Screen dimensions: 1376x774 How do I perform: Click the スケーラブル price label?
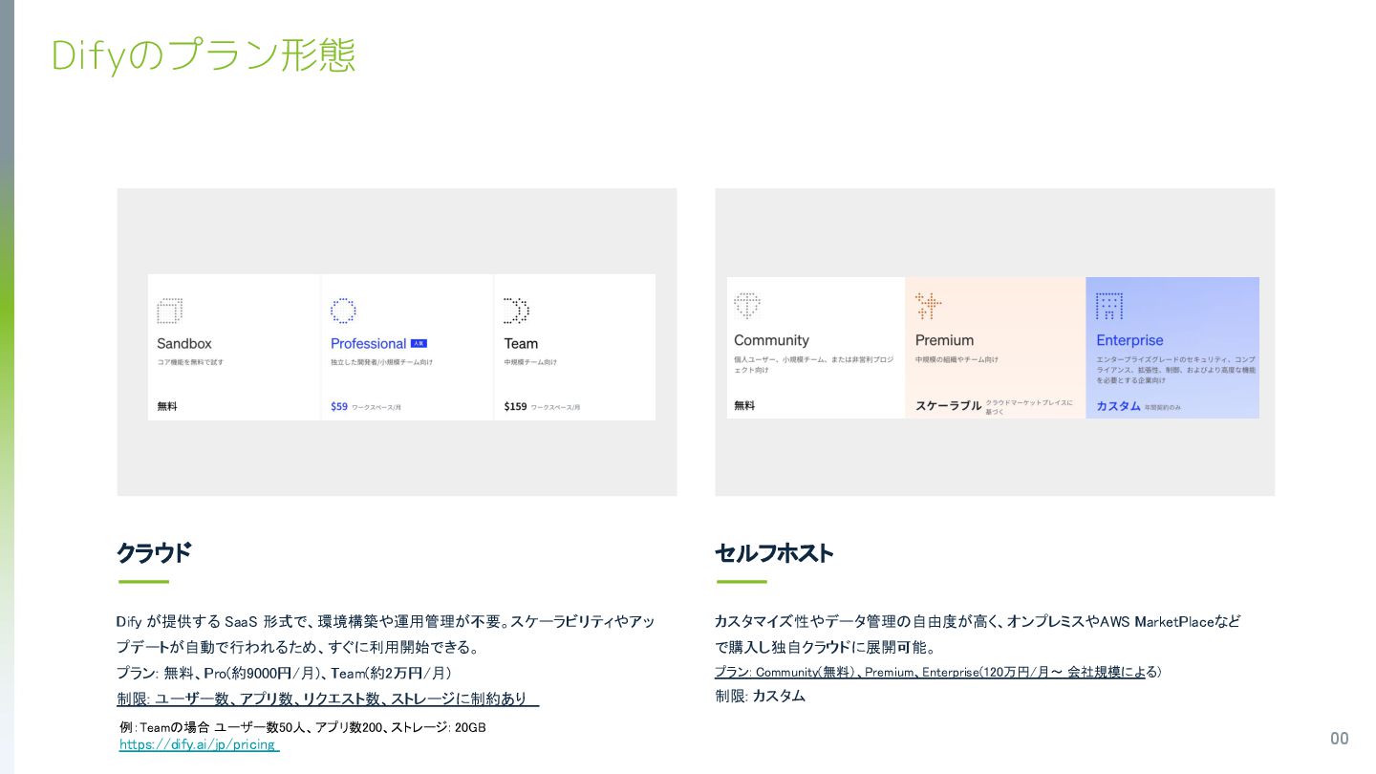948,405
